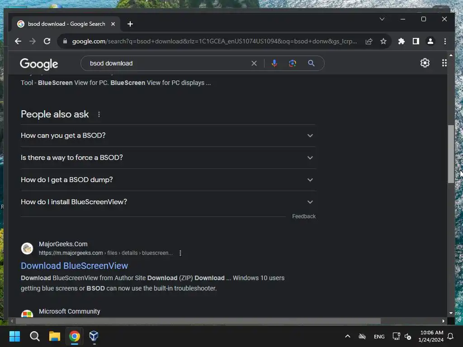Search by image with Google Lens icon
The width and height of the screenshot is (463, 347).
click(x=293, y=63)
